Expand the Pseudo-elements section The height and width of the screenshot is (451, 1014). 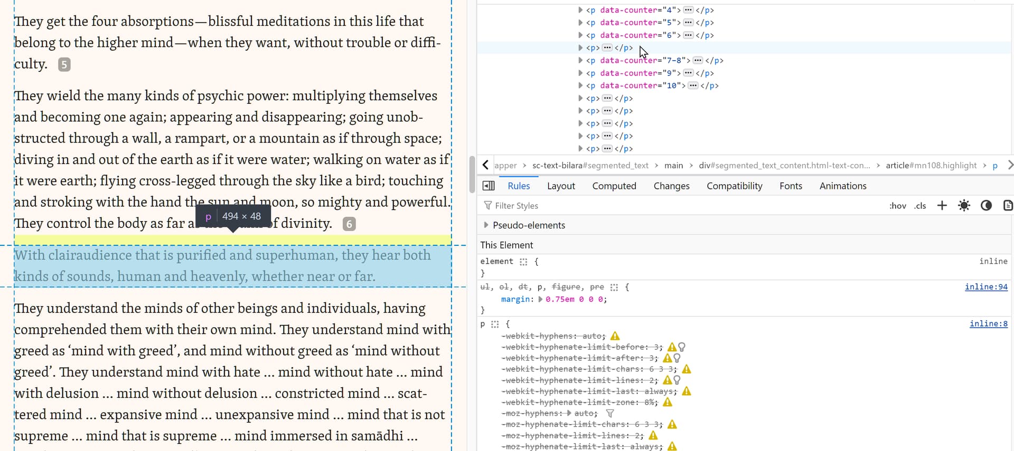tap(486, 225)
